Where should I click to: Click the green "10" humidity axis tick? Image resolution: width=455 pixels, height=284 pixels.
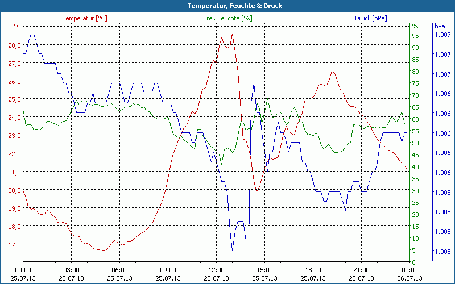pyautogui.click(x=416, y=239)
